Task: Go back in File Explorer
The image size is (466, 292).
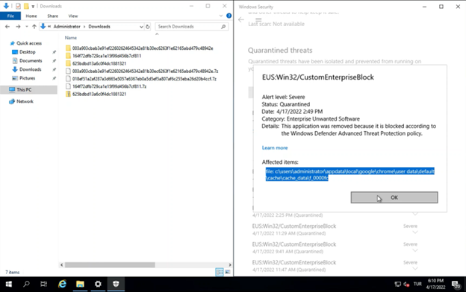Action: click(x=7, y=27)
